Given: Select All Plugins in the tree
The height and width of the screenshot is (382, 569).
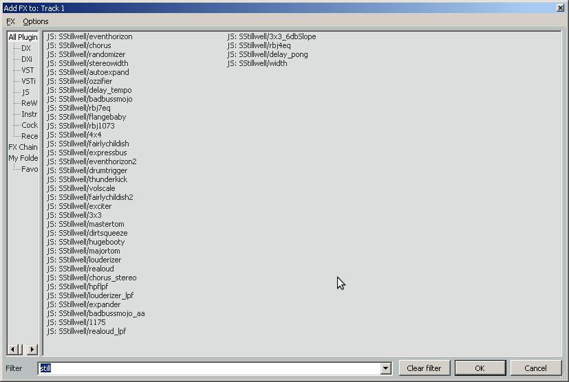Looking at the screenshot, I should [x=23, y=37].
